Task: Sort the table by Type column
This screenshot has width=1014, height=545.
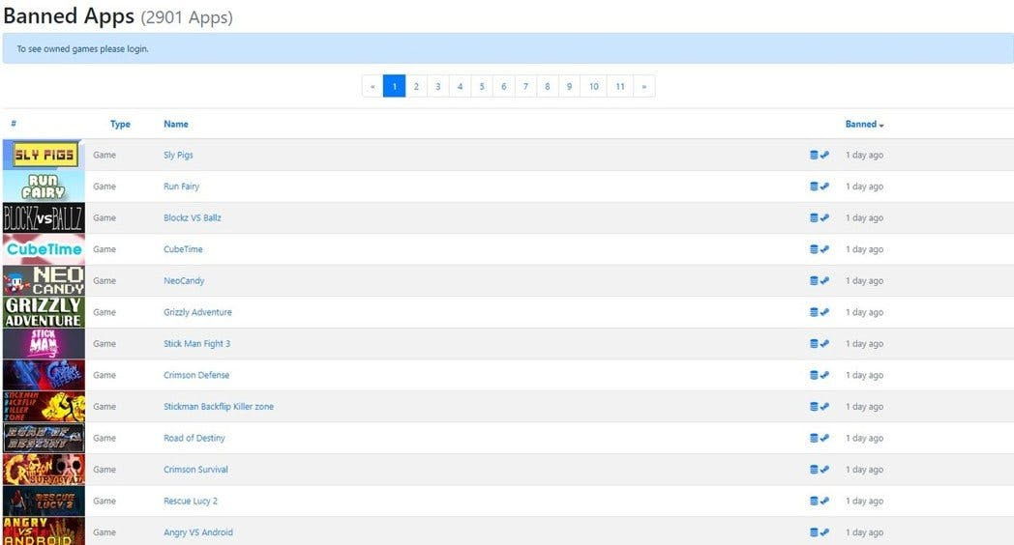Action: [120, 124]
